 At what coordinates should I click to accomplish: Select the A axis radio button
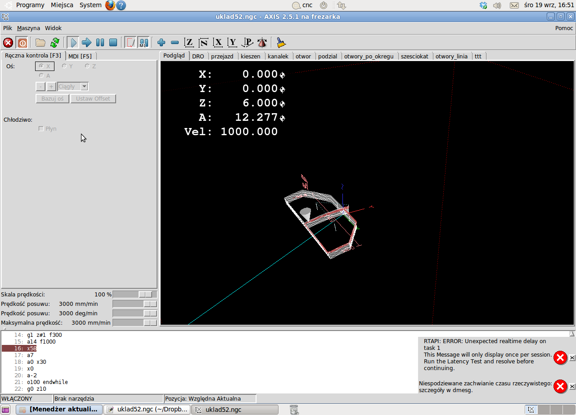pyautogui.click(x=45, y=75)
